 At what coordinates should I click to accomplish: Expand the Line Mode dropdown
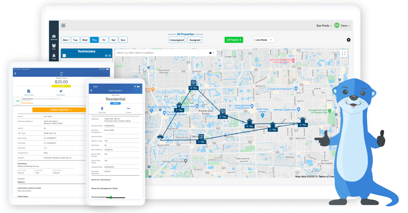264,40
